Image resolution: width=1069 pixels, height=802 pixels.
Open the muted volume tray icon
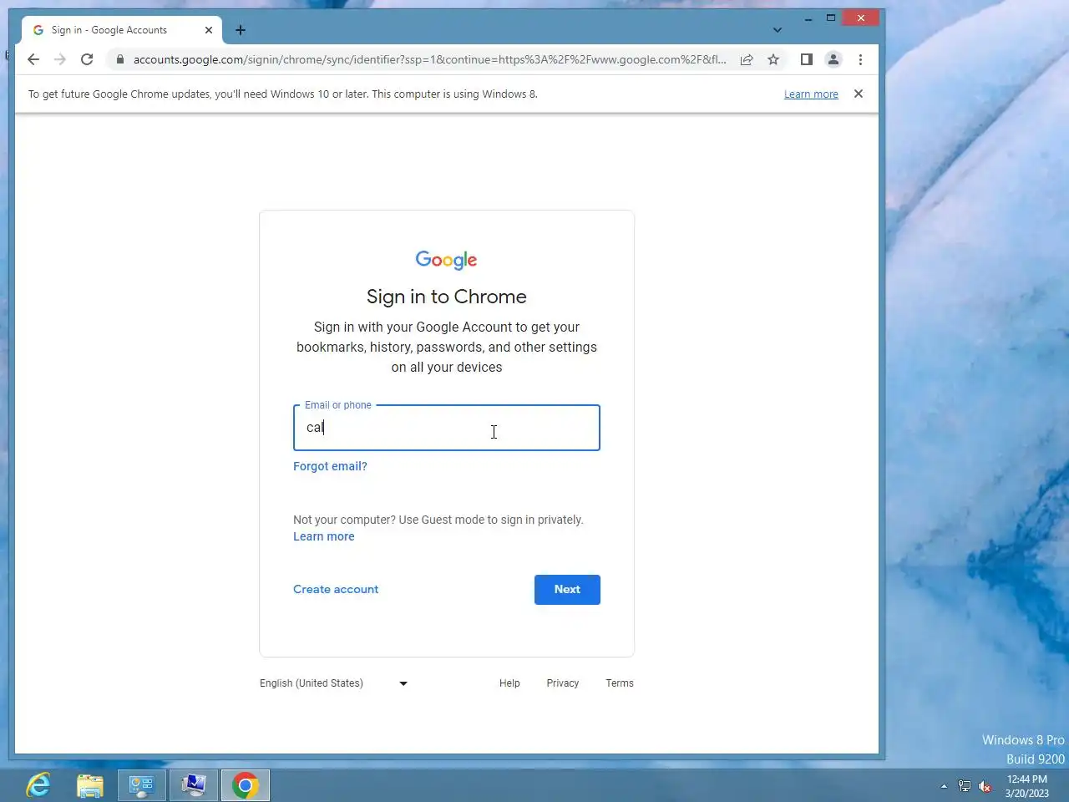pyautogui.click(x=985, y=786)
